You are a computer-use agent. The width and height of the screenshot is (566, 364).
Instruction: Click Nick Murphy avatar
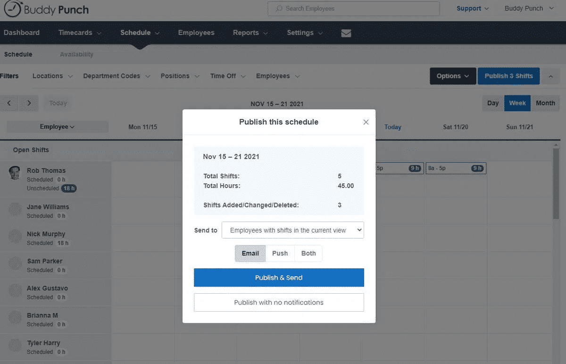pos(15,236)
